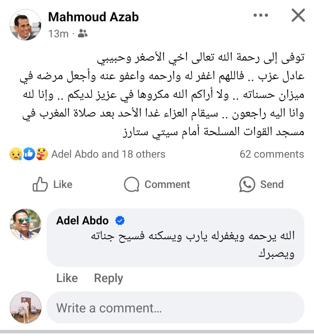Screen dimensions: 314x336
Task: Open the 62 comments list
Action: (272, 154)
